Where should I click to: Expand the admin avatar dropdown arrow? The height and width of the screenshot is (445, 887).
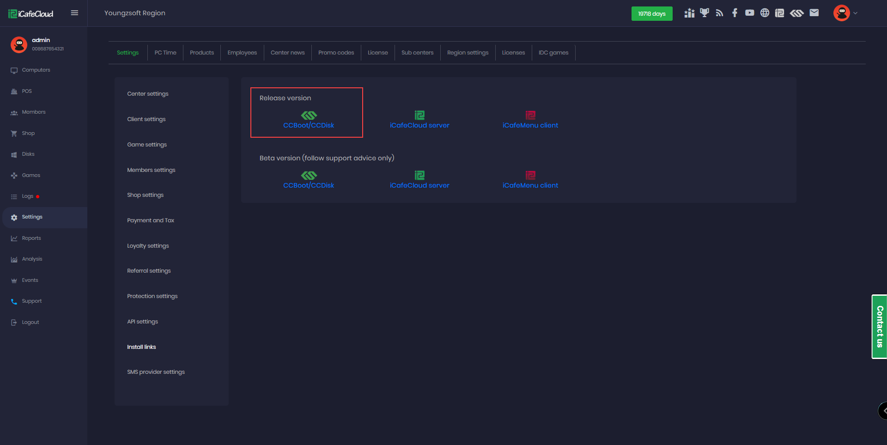[855, 13]
